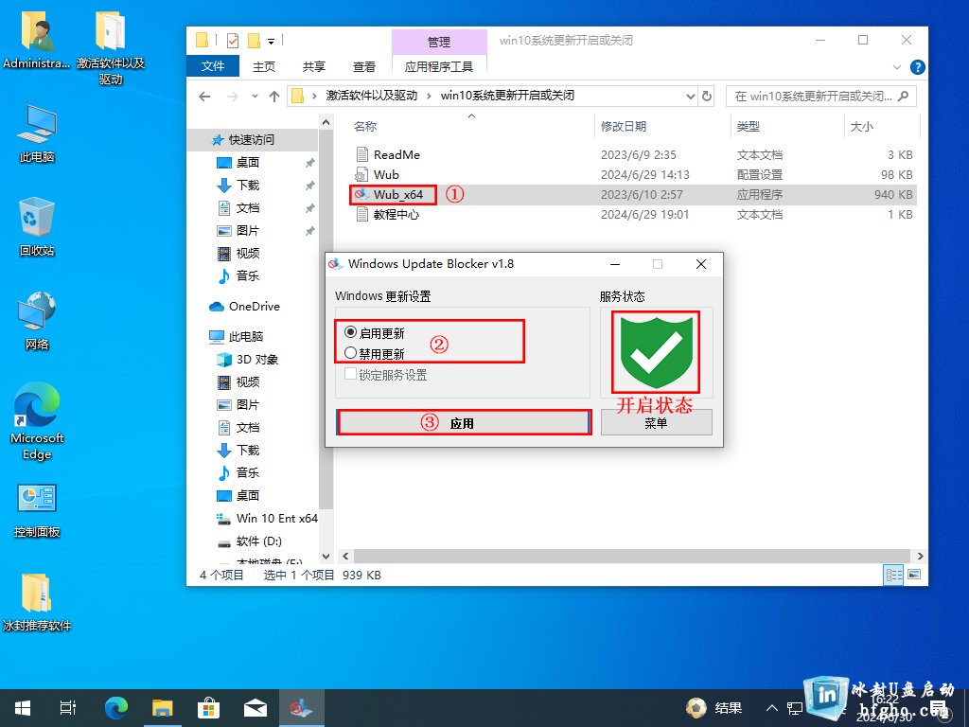Open Task View from the taskbar
Image resolution: width=969 pixels, height=727 pixels.
(68, 708)
